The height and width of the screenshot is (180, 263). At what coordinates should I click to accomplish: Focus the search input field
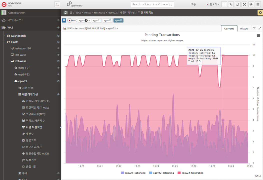[152, 4]
